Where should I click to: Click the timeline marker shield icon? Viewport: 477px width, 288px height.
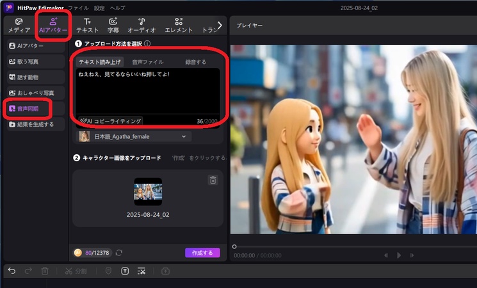pyautogui.click(x=108, y=271)
